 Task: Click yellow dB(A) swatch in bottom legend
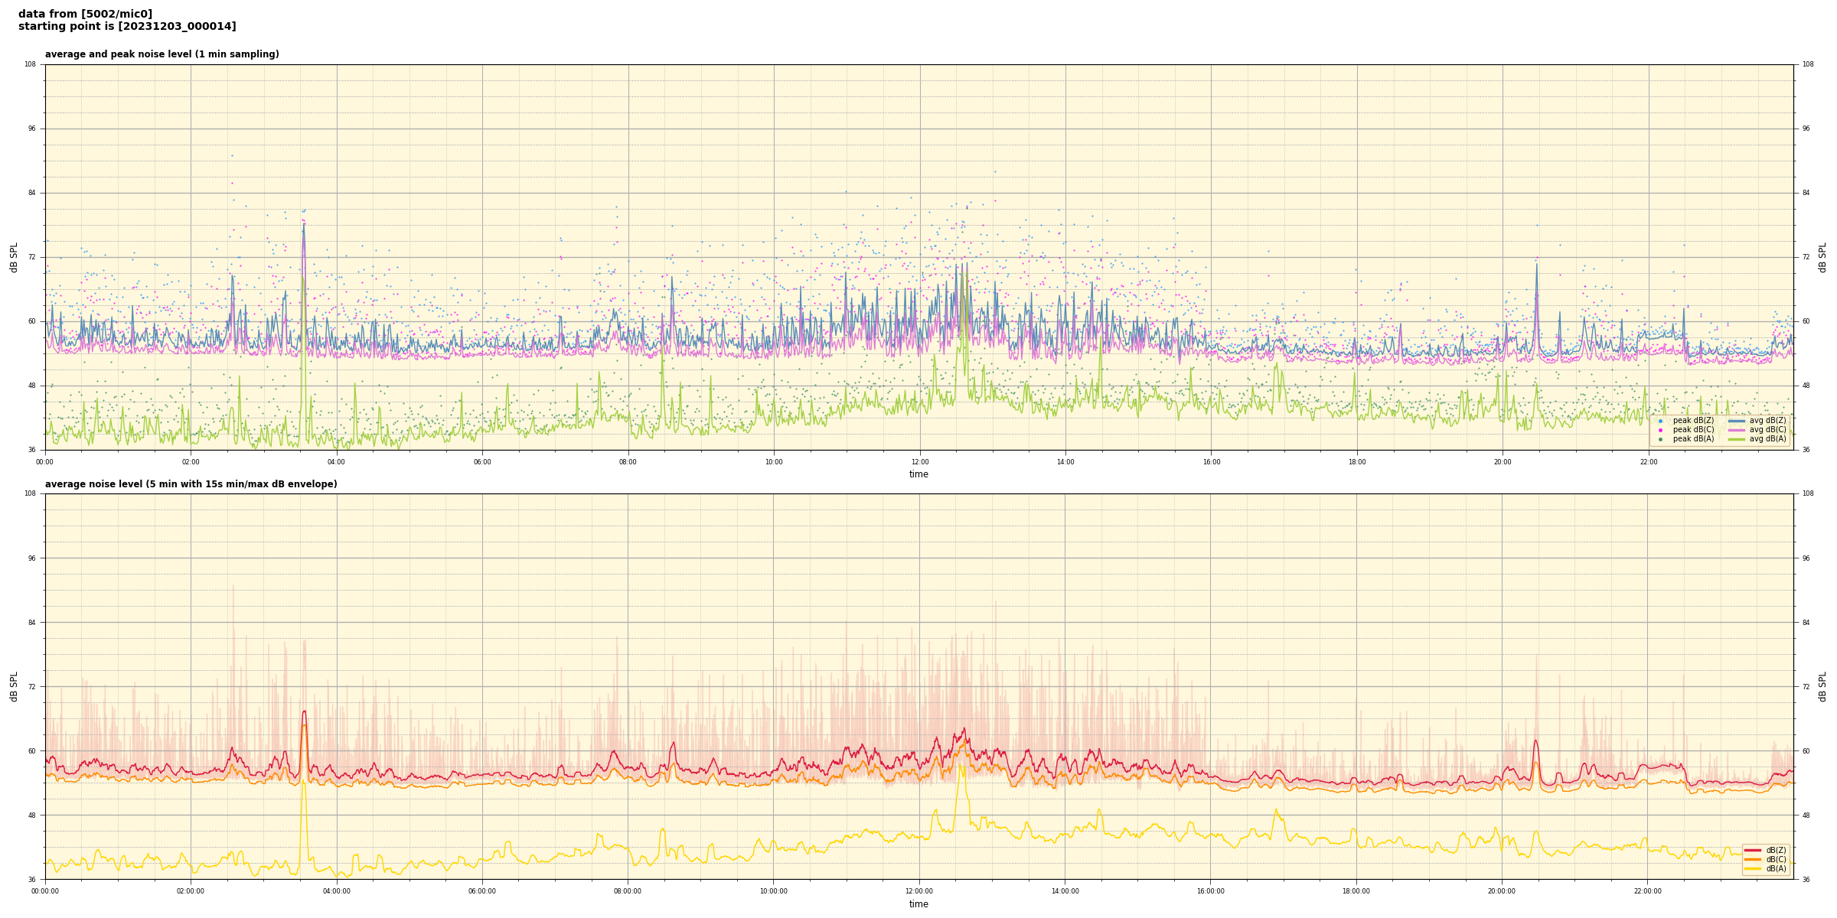[x=1753, y=868]
